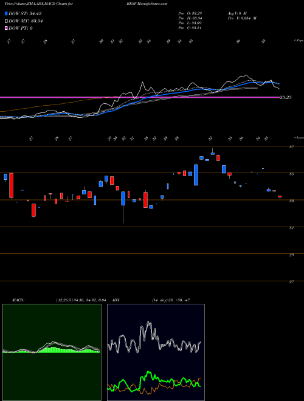The height and width of the screenshot is (401, 304).
Task: Click the 'Pre L: 33.09' value
Action: pyautogui.click(x=190, y=23)
